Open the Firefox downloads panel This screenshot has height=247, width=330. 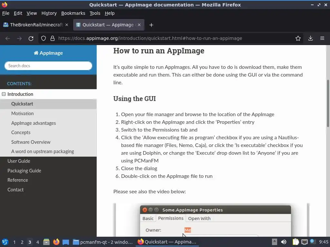[x=310, y=39]
